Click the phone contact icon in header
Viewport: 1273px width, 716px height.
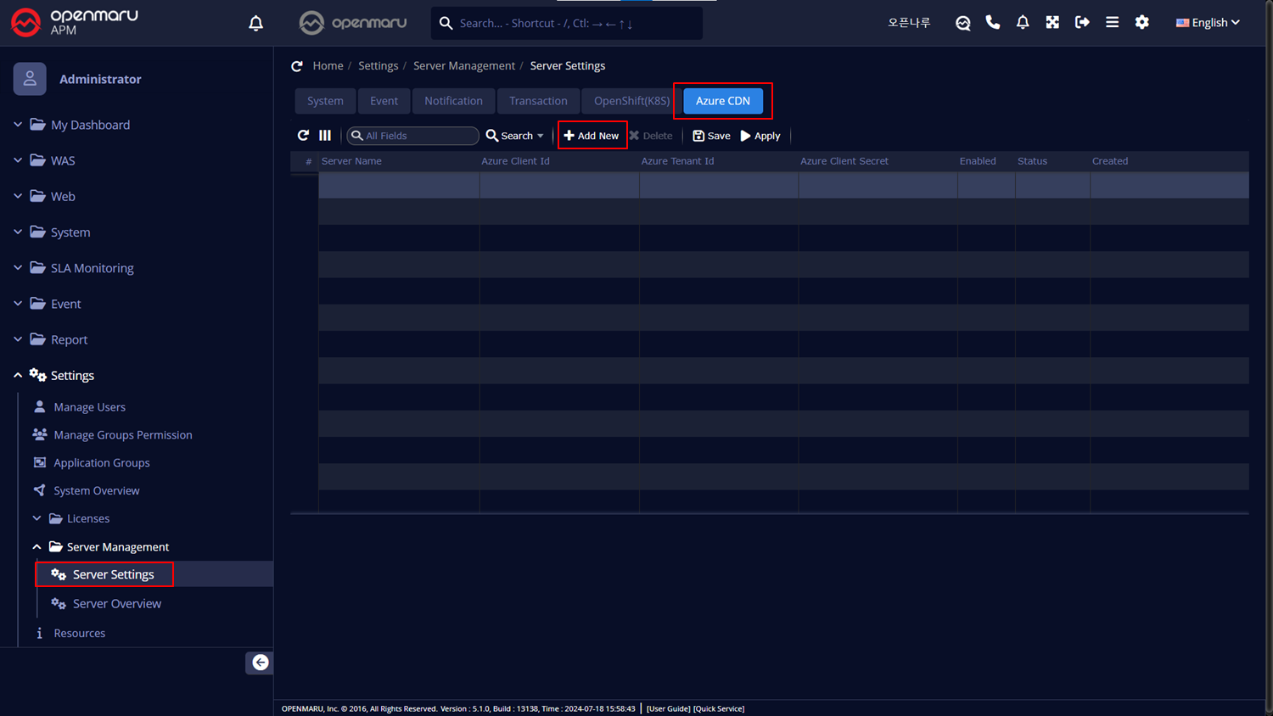[992, 23]
